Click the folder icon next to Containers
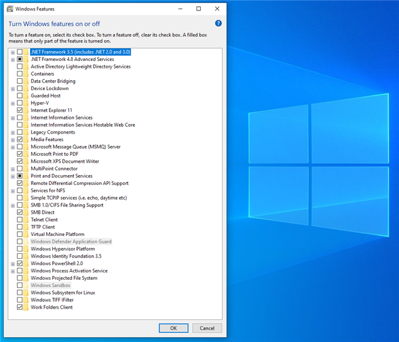This screenshot has height=342, width=399. tap(26, 74)
